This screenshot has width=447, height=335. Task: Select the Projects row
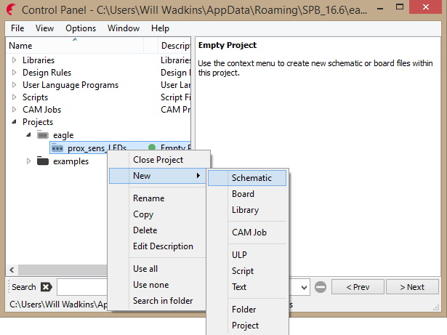click(98, 122)
